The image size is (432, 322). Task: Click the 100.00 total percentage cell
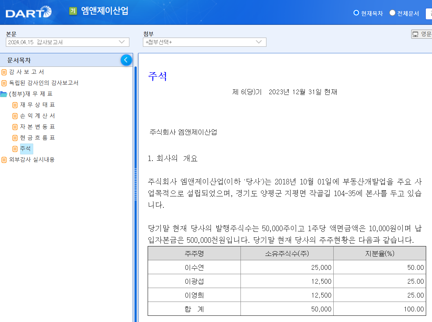[x=380, y=309]
